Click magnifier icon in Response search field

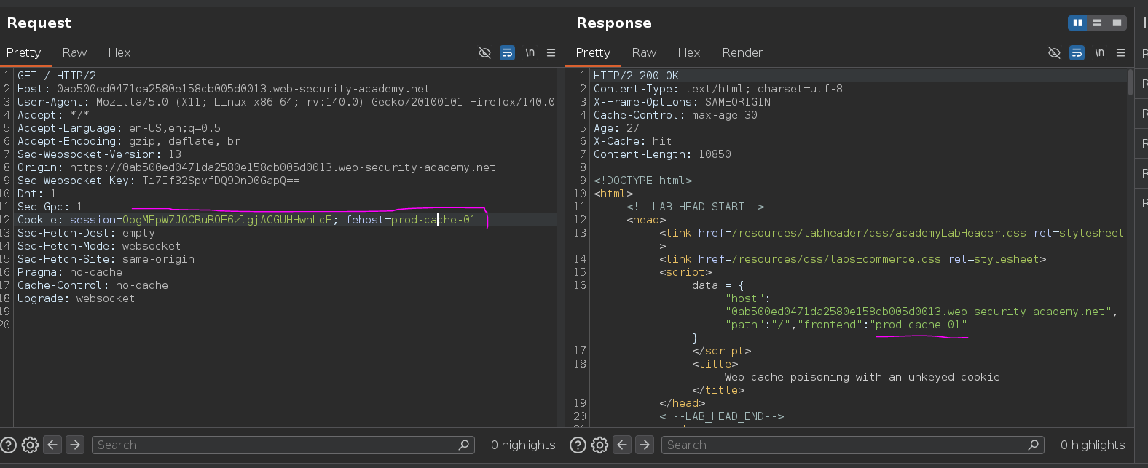pyautogui.click(x=1034, y=445)
